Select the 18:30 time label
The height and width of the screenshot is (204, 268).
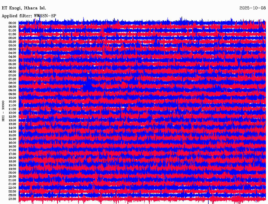pos(12,161)
